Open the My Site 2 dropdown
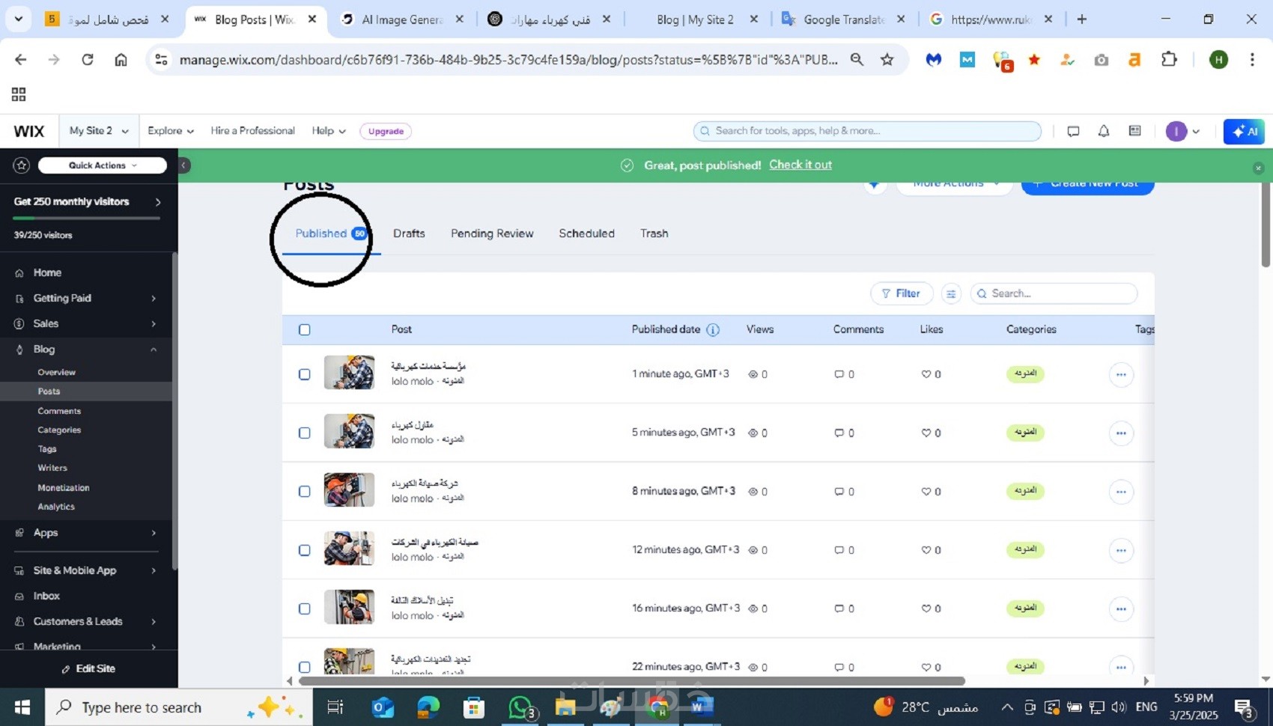1273x726 pixels. point(99,131)
